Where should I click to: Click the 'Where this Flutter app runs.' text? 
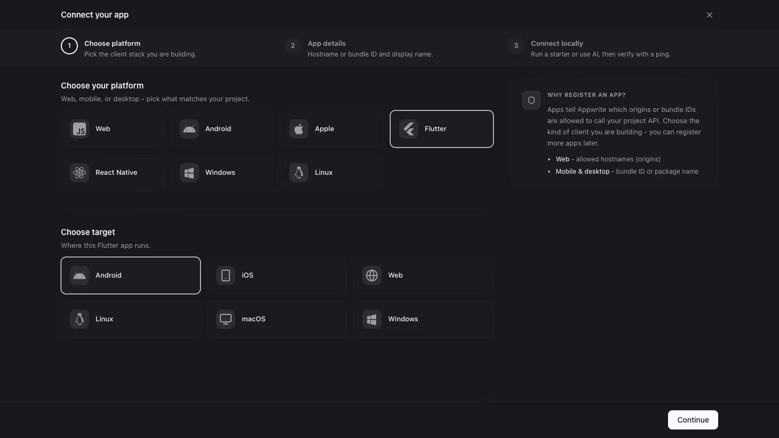click(106, 246)
